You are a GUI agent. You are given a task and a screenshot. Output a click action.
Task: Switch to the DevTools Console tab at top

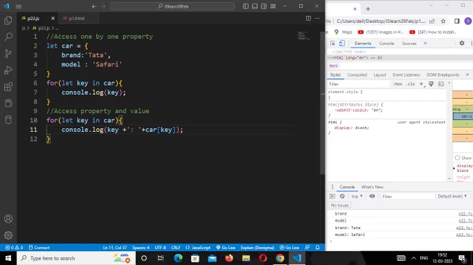click(x=387, y=43)
